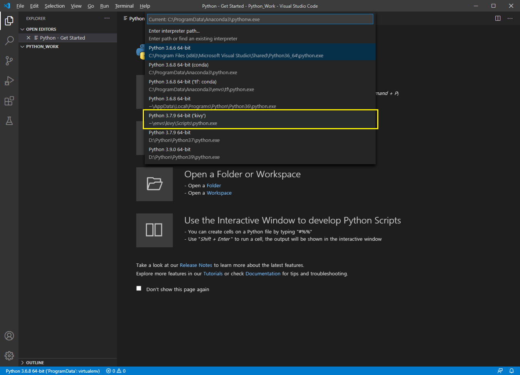Viewport: 520px width, 375px height.
Task: Select Python 3.6.6 64-bit interpreter
Action: (260, 52)
